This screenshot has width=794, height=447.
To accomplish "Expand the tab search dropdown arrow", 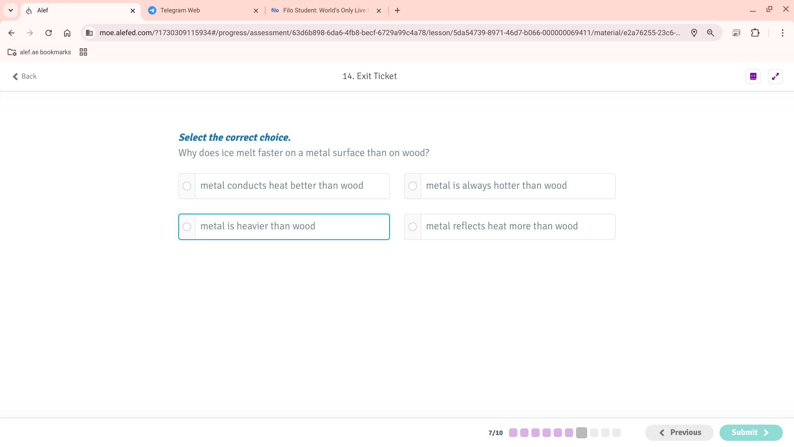I will [x=11, y=10].
